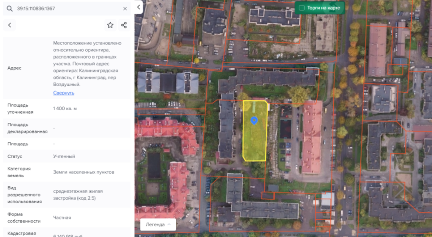This screenshot has width=432, height=237.
Task: Click the Учтенный status value
Action: [64, 156]
